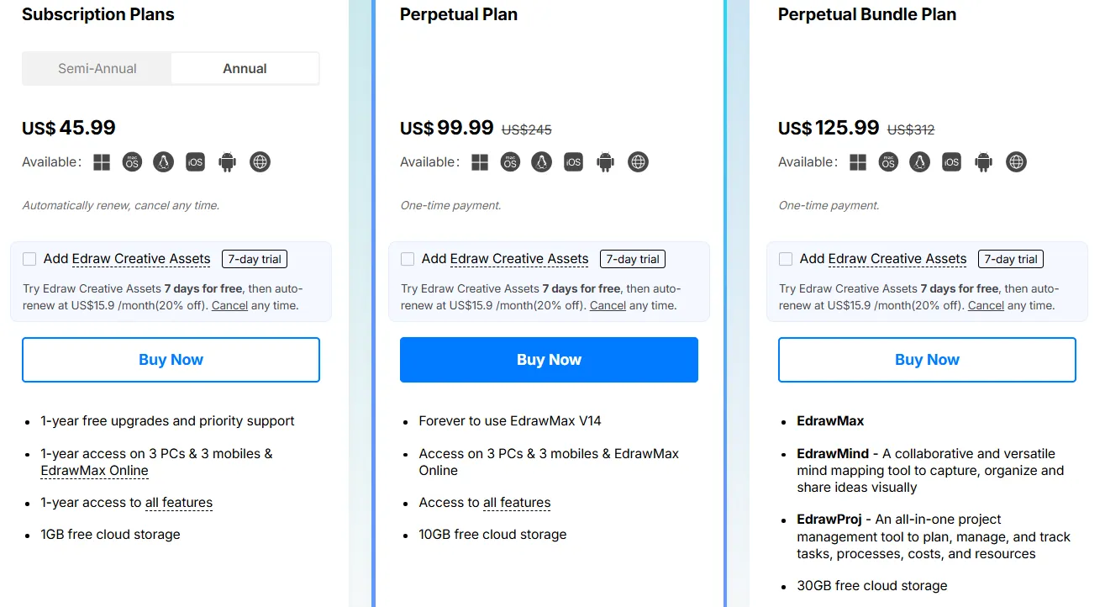The width and height of the screenshot is (1105, 607).
Task: Click Linux penguin icon under Subscription Plans
Action: coord(164,162)
